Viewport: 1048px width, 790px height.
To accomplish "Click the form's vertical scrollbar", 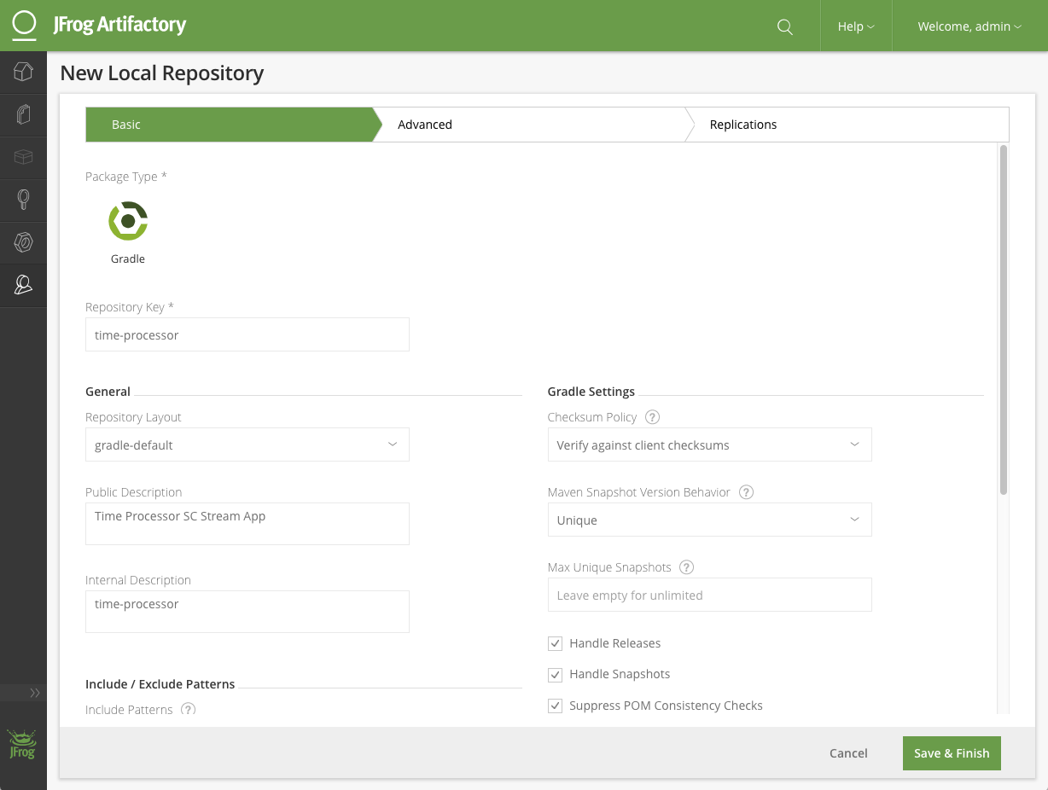I will [1004, 320].
